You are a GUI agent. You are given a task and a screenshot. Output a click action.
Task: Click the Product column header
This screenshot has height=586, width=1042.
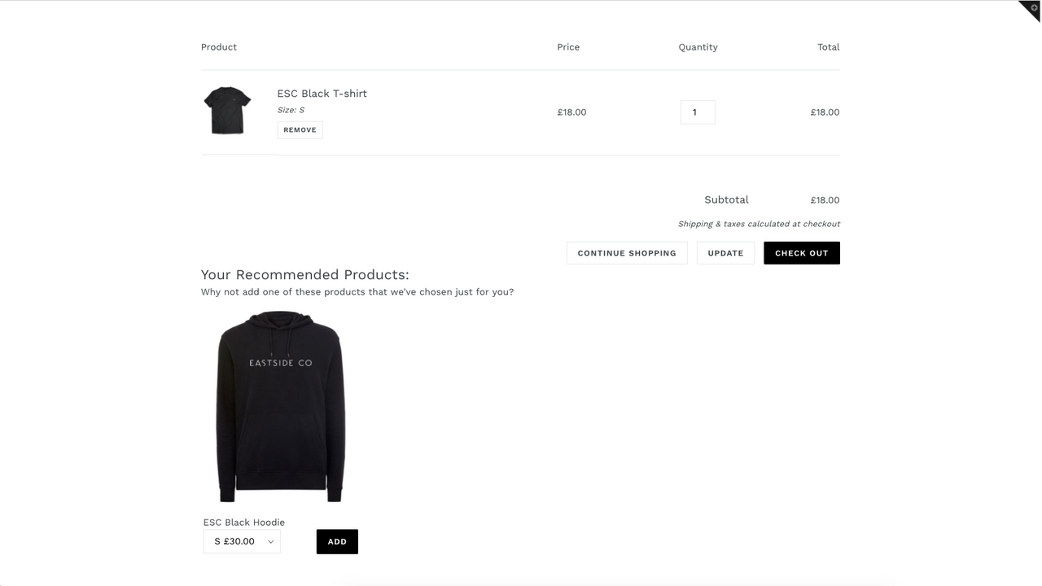coord(218,46)
